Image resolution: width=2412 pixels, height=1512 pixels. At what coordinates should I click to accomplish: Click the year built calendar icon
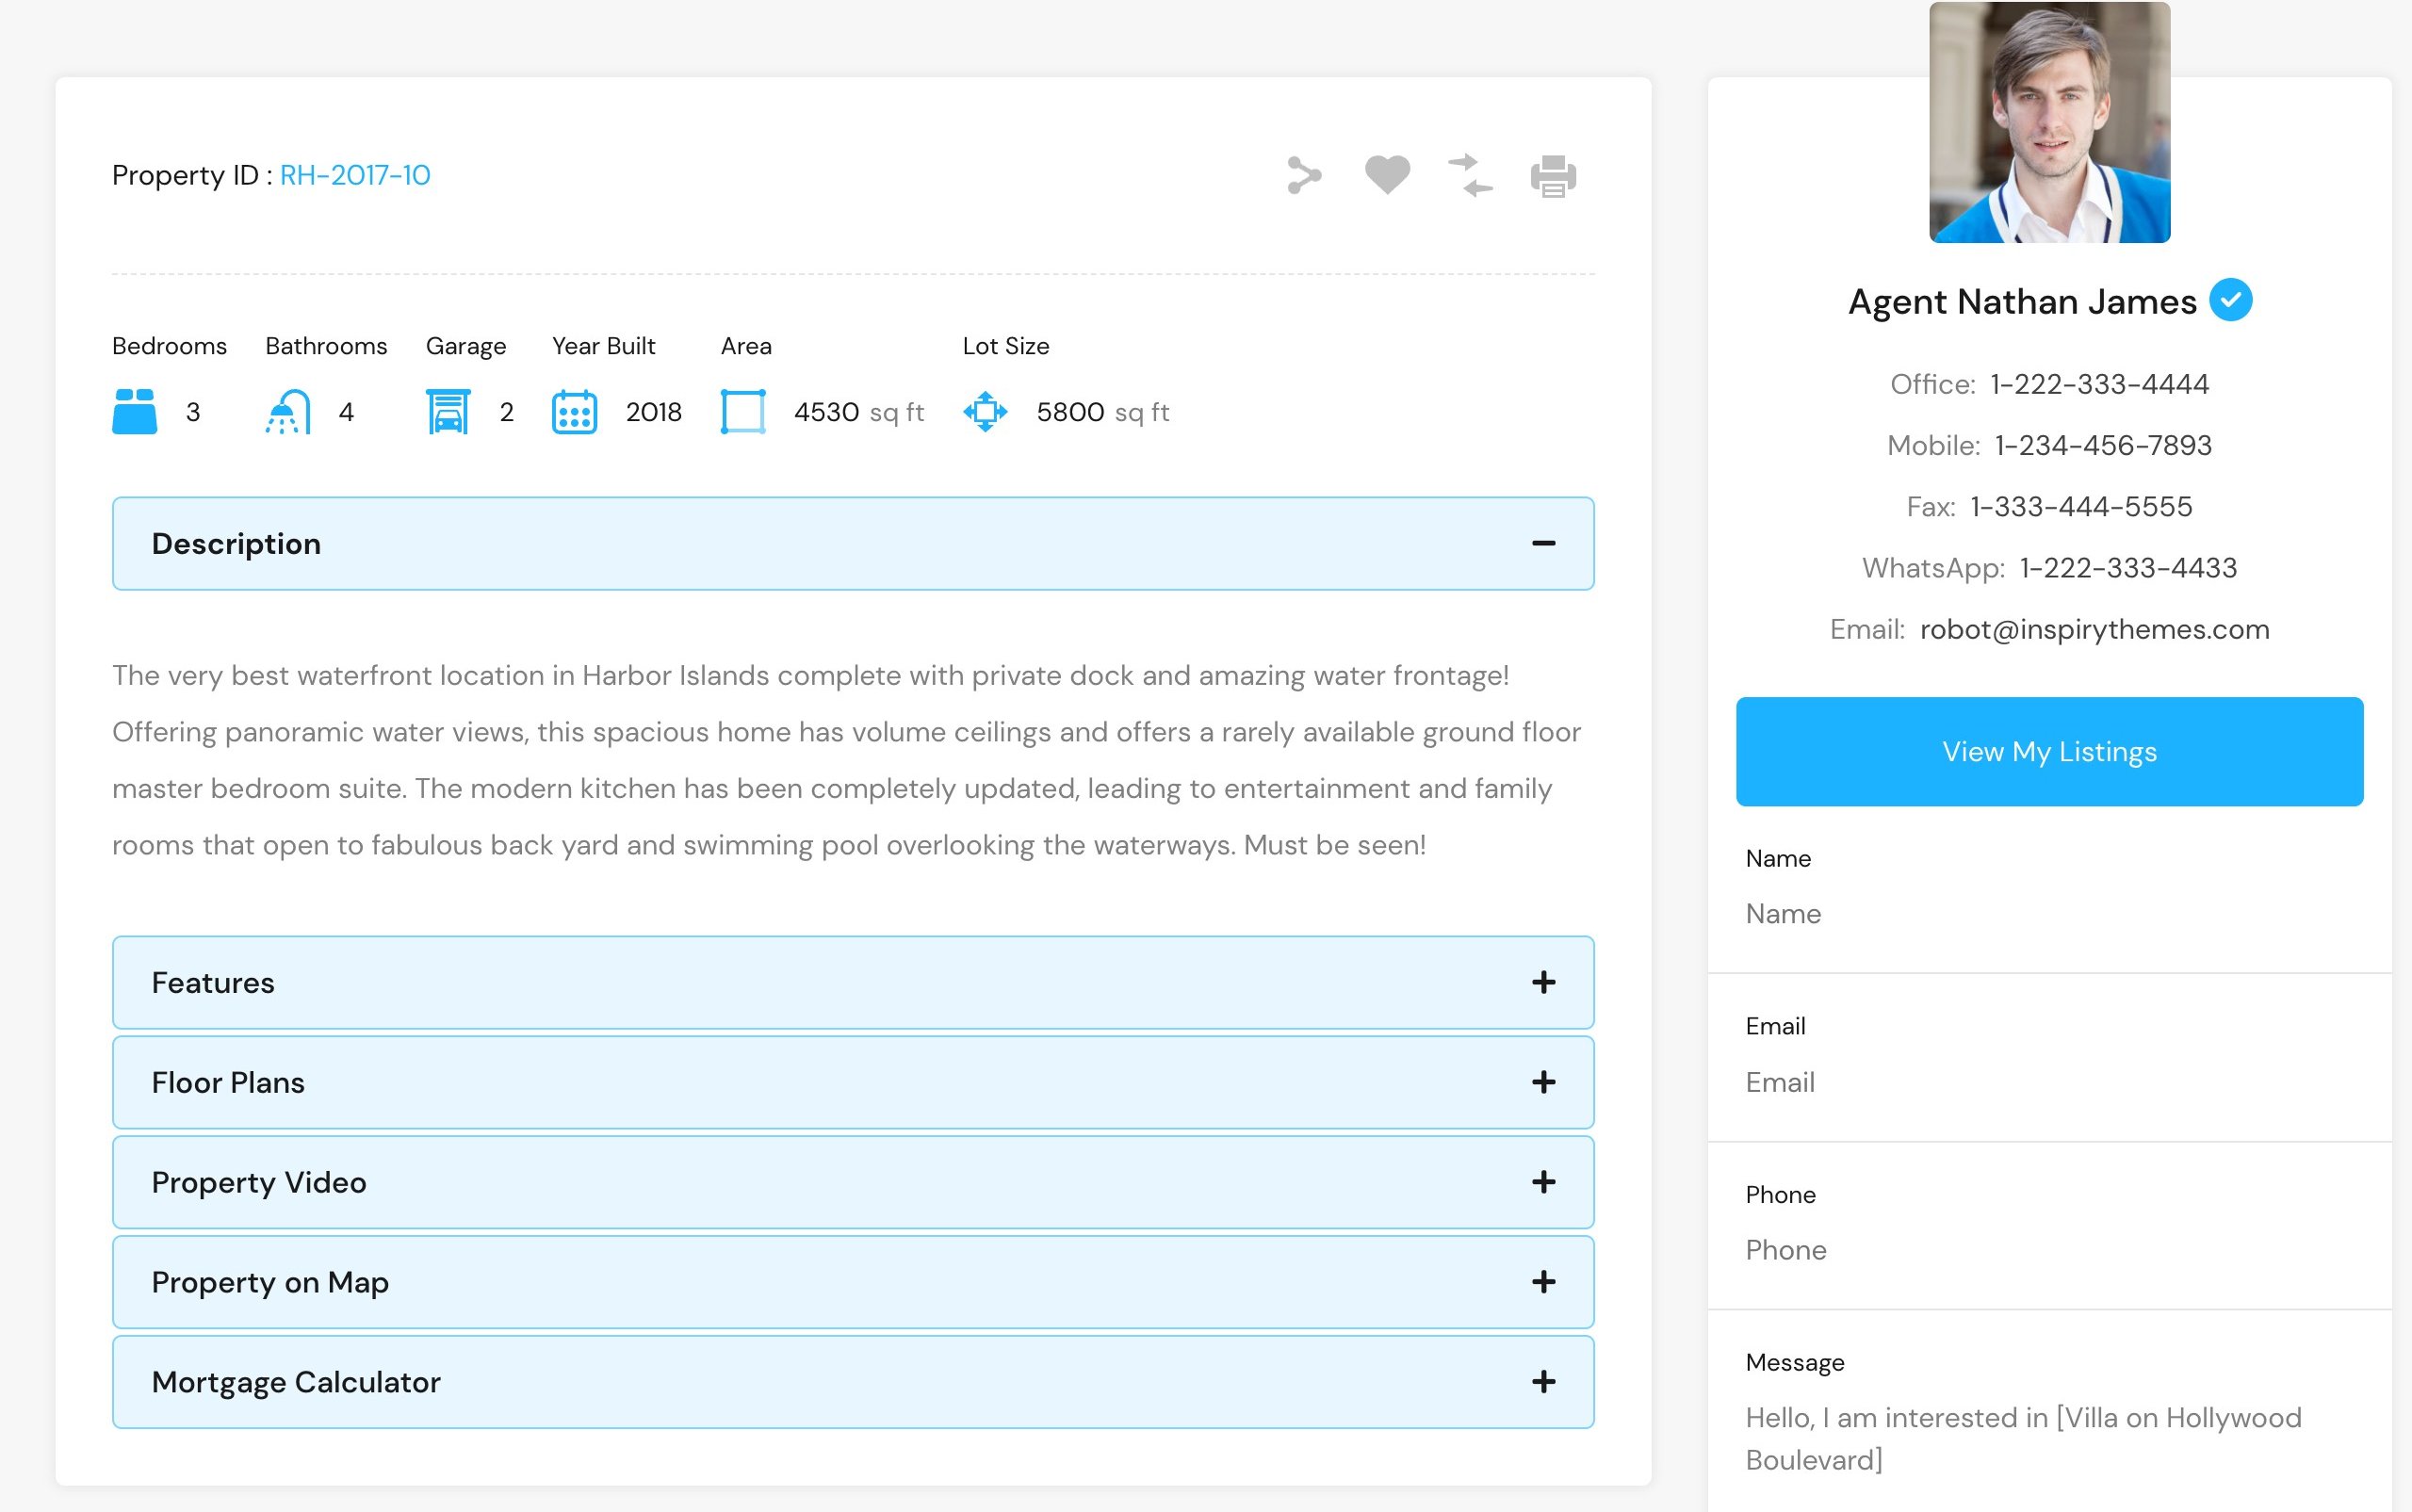(574, 412)
